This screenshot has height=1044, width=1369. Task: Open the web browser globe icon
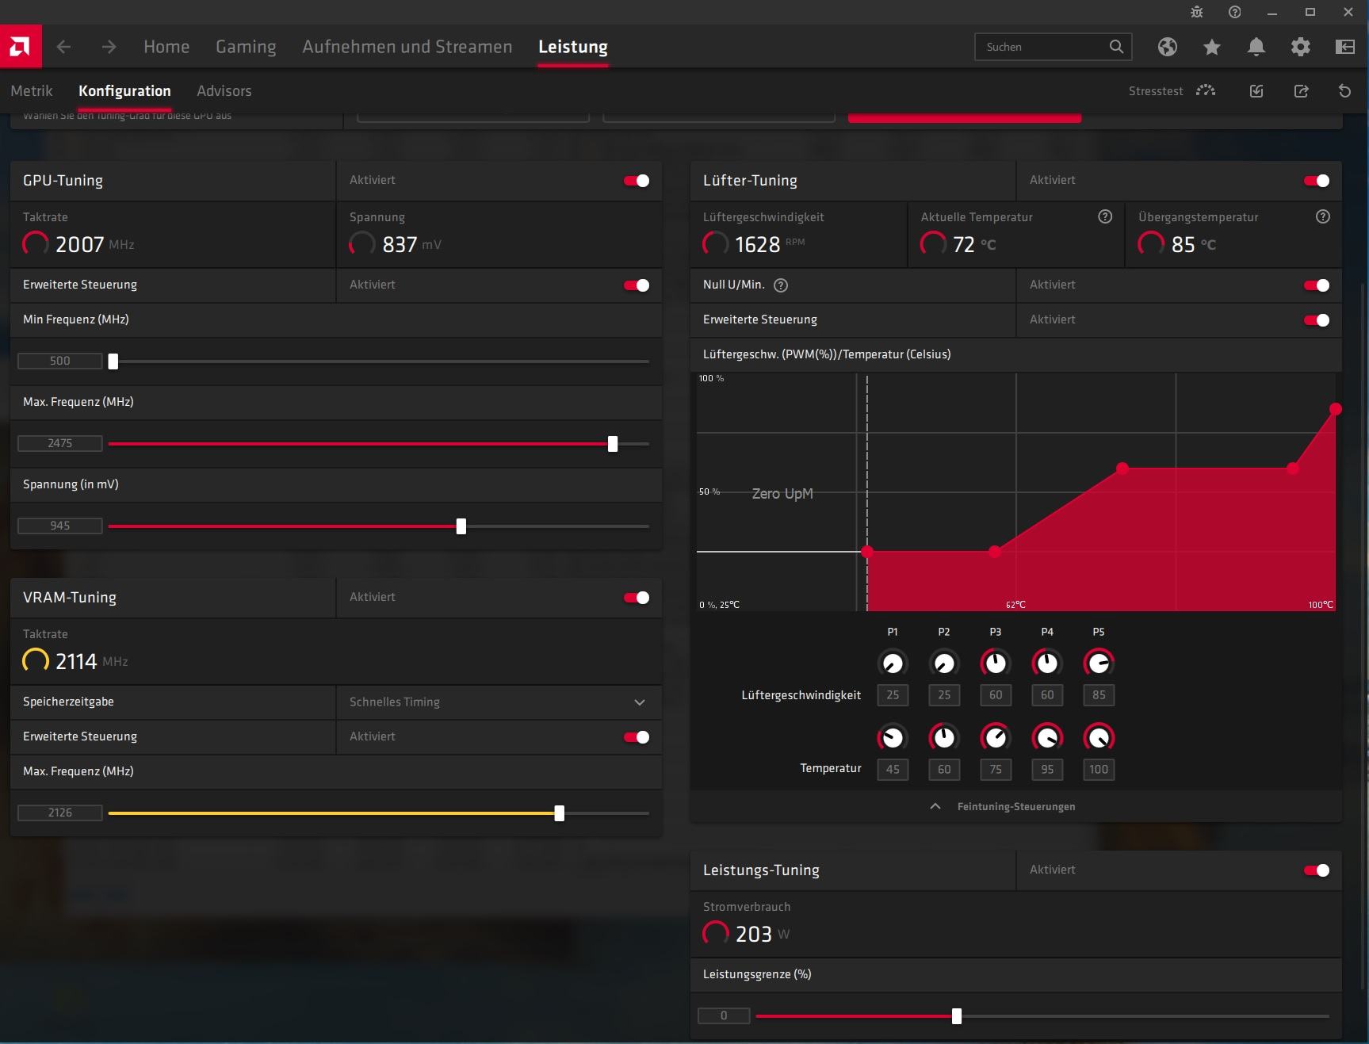pyautogui.click(x=1167, y=47)
